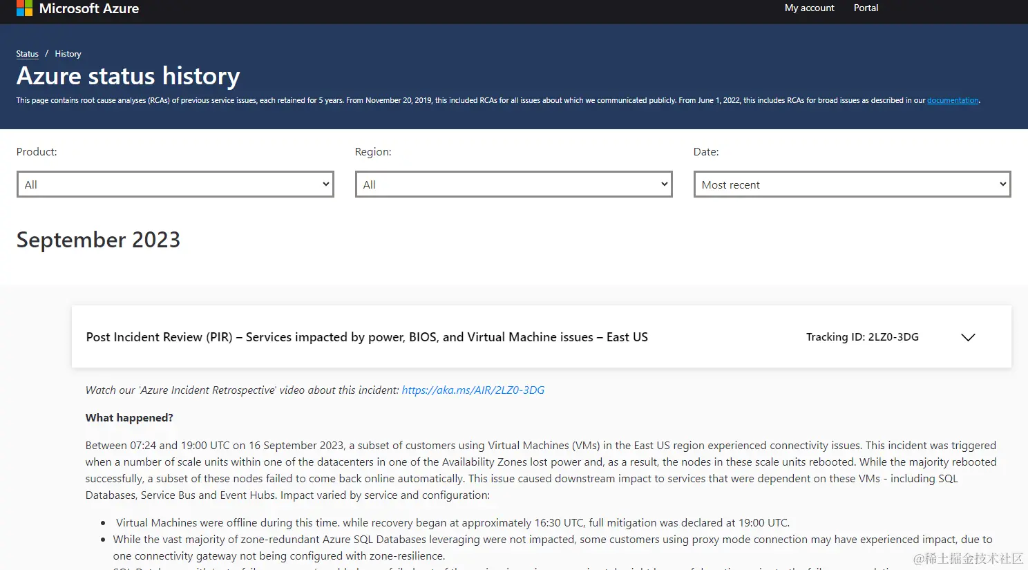Screen dimensions: 1028x570
Task: Open My account in top navigation
Action: [809, 8]
